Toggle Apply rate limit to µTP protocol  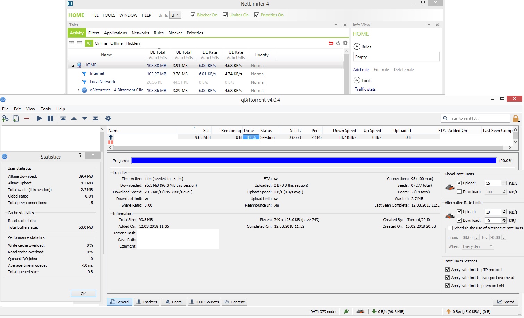[x=448, y=270]
